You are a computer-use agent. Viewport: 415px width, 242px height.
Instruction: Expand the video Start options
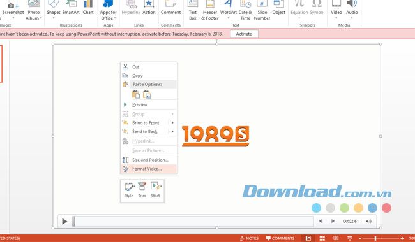(156, 190)
